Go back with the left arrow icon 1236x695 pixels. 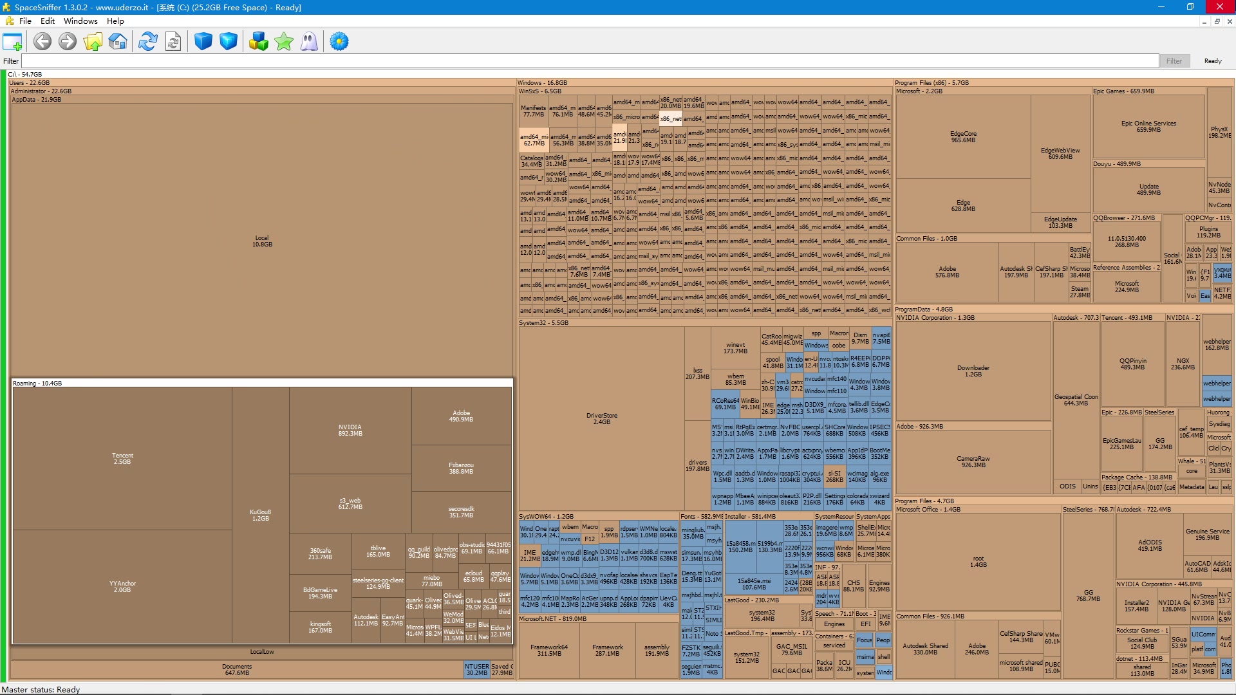point(42,42)
